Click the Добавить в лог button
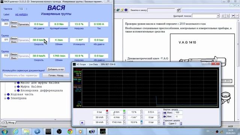240x135 pixels. tap(56, 69)
